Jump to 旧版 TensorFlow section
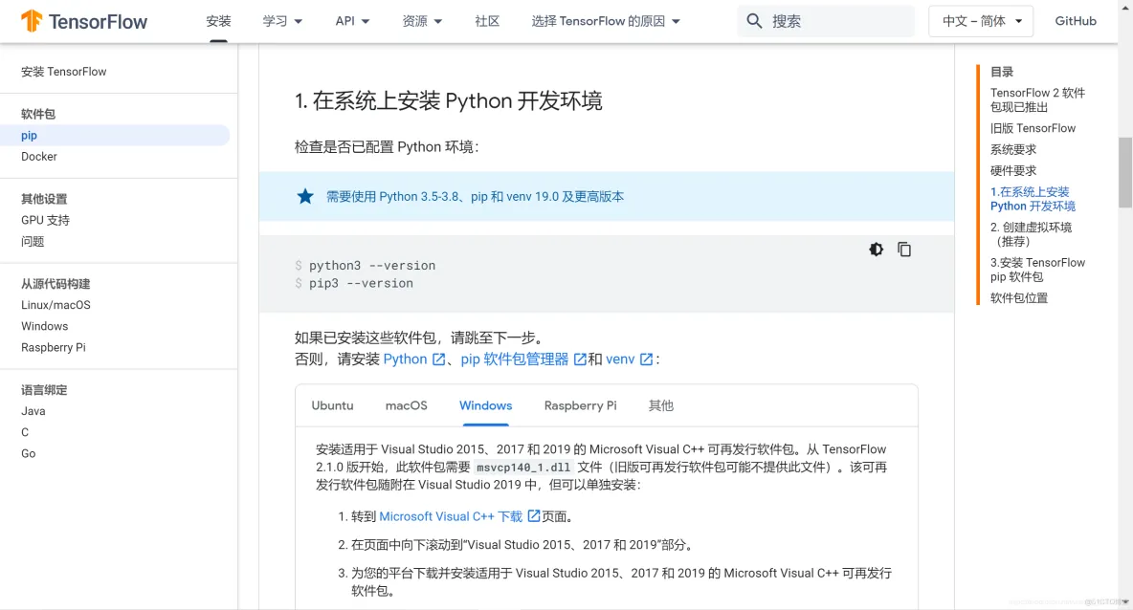 (1033, 128)
